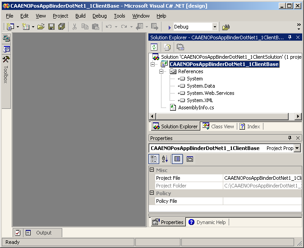Collapse the CAAENOPosAppBinderDotNet1_1ClientBase project node
Viewport: 304px width, 248px height.
153,64
